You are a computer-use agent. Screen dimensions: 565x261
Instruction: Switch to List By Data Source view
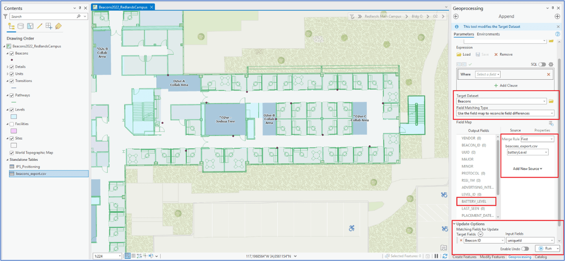tap(20, 26)
